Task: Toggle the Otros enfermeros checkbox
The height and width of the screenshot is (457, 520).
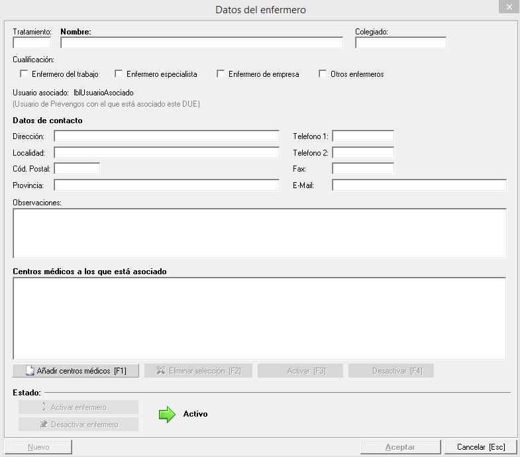Action: click(323, 74)
